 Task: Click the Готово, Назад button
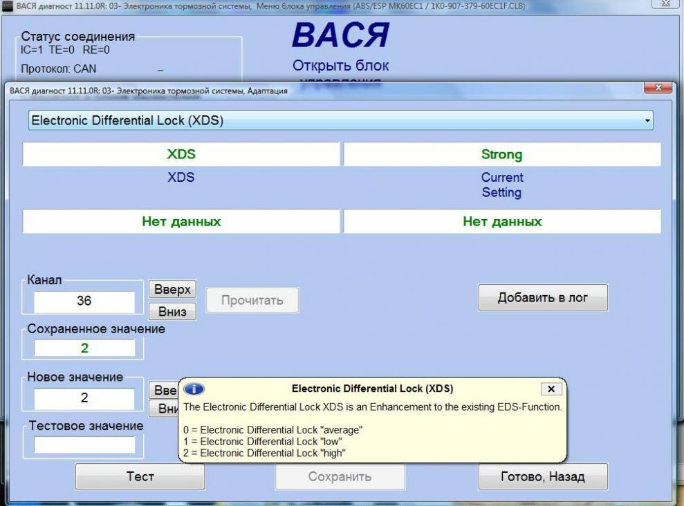click(x=543, y=476)
